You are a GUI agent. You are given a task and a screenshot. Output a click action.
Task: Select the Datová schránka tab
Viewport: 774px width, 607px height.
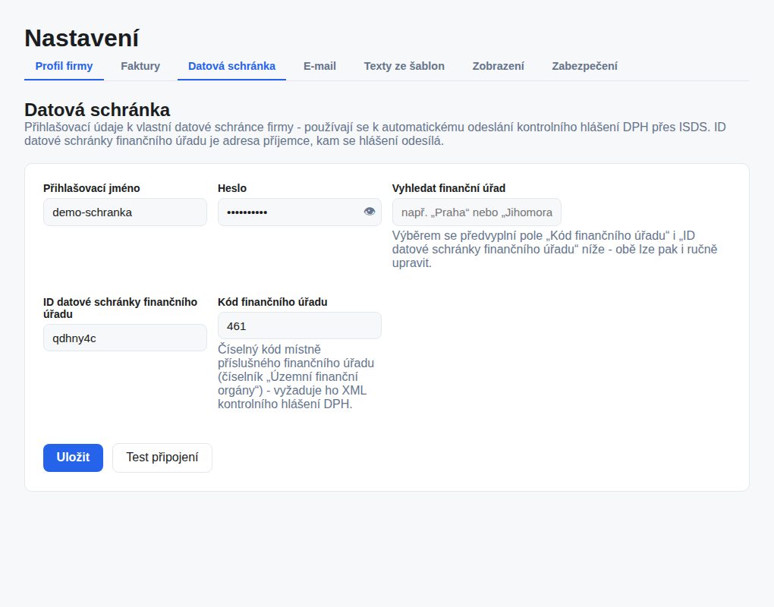231,66
